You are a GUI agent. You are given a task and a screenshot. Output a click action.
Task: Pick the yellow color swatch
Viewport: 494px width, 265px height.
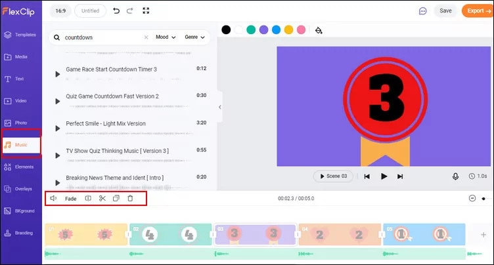click(x=288, y=30)
